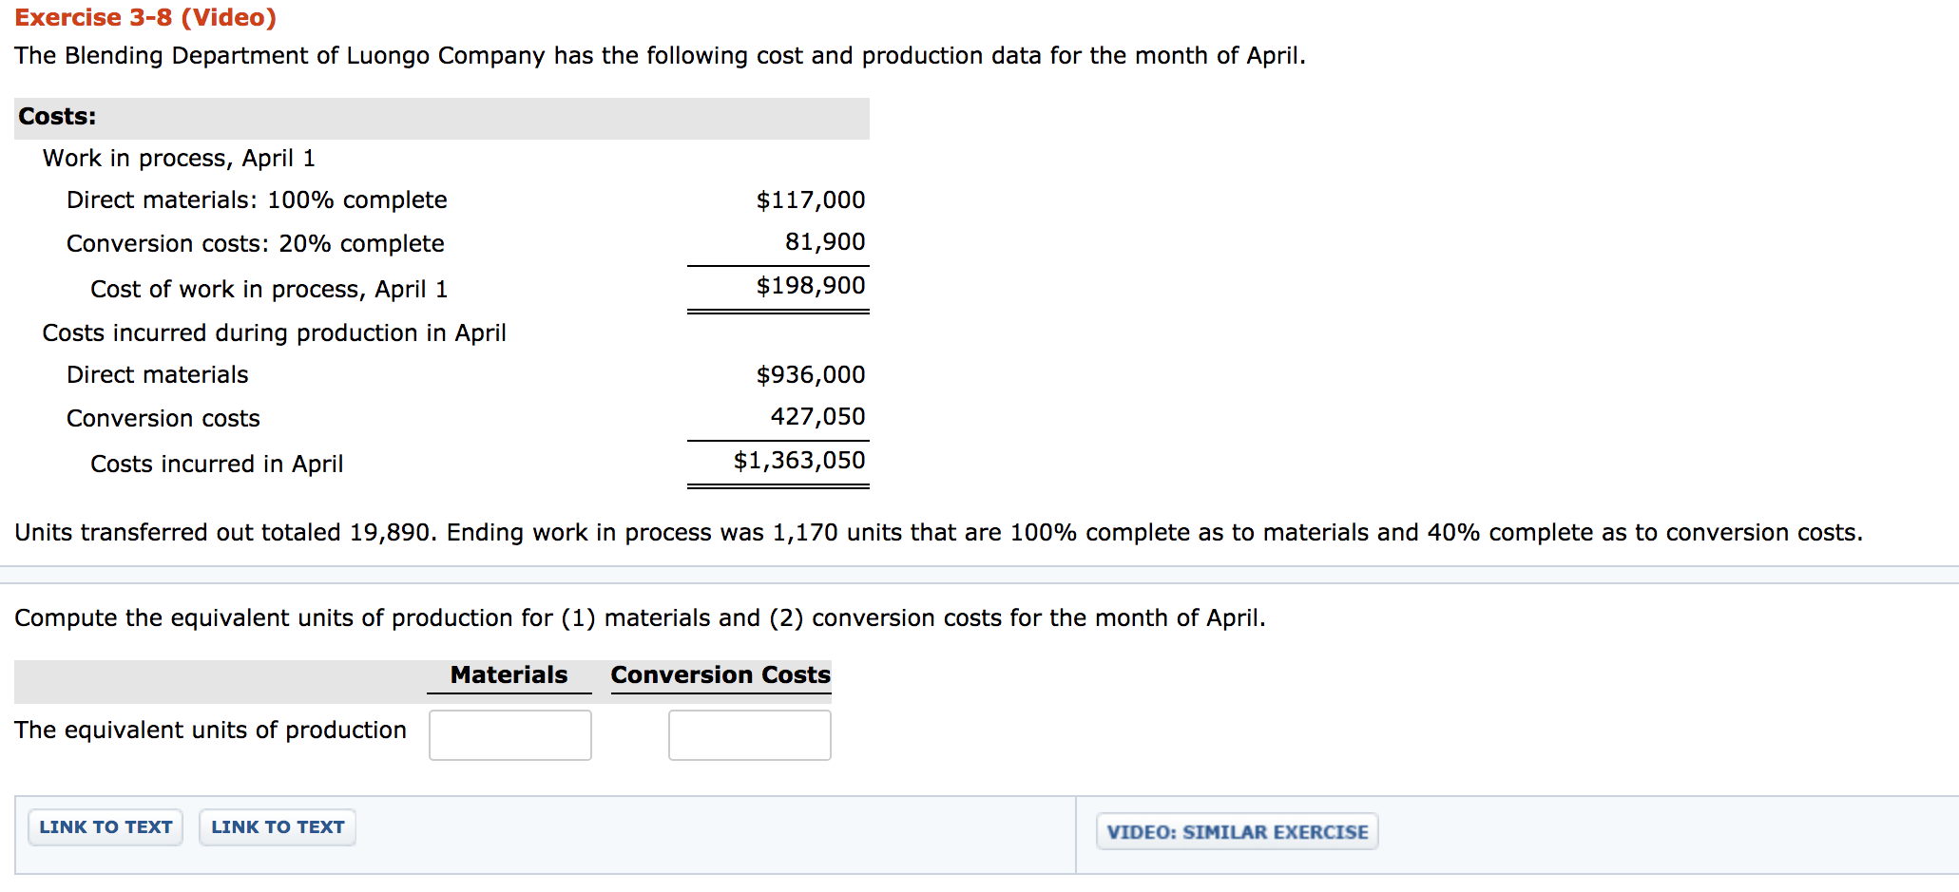
Task: Click the Materials column header
Action: pos(509,675)
